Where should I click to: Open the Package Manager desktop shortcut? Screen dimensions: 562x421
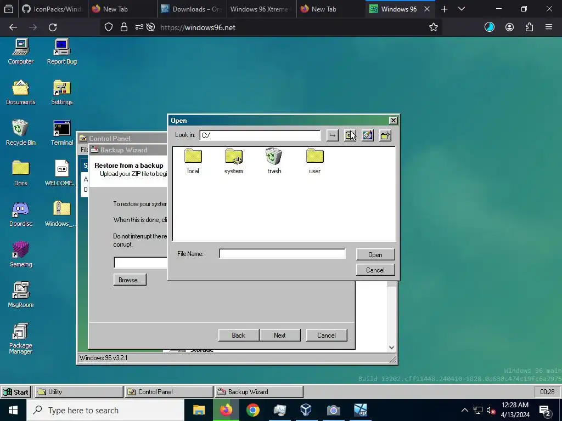pyautogui.click(x=21, y=339)
